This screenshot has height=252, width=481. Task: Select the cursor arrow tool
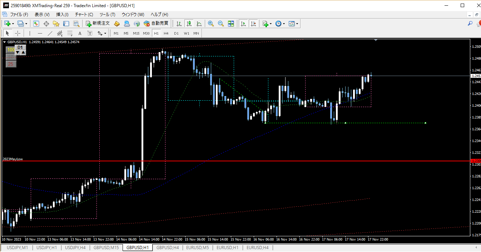click(7, 33)
